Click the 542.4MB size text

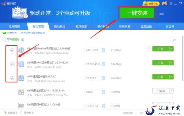116,64
